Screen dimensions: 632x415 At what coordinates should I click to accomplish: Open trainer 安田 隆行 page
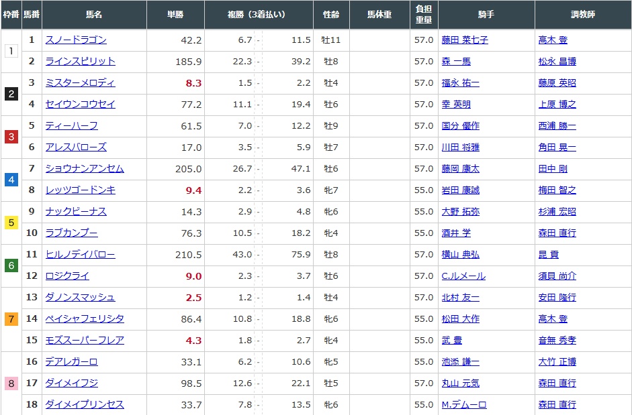557,298
